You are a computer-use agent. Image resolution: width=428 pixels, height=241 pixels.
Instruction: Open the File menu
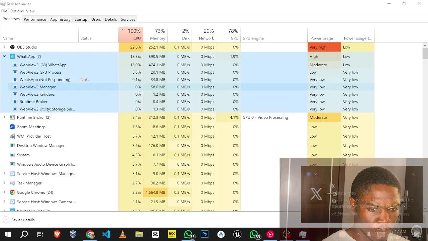click(x=4, y=11)
